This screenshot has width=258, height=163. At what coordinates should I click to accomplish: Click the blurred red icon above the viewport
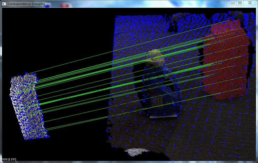[x=65, y=4]
